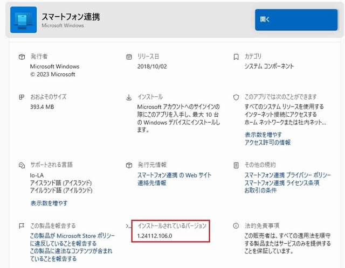The height and width of the screenshot is (268, 345).
Task: Expand permissions with 表示数を増やす under app capabilities
Action: (263, 135)
